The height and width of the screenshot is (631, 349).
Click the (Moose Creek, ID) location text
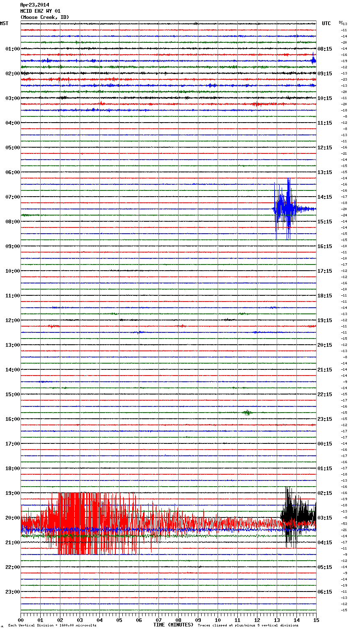pyautogui.click(x=45, y=17)
